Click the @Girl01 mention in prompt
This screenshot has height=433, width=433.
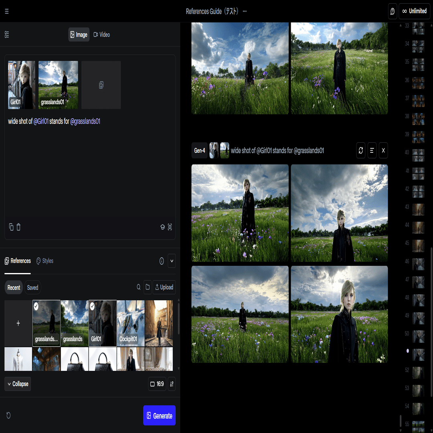click(41, 121)
